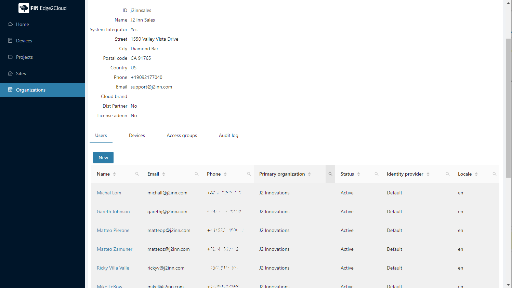
Task: Click Active status in Ricky Villa Valle row
Action: coord(347,268)
